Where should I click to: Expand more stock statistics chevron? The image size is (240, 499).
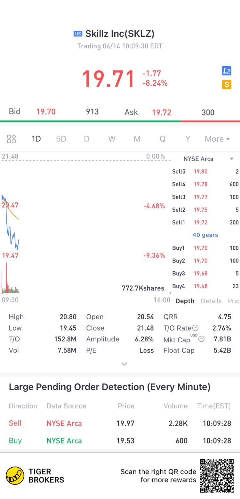point(124,364)
